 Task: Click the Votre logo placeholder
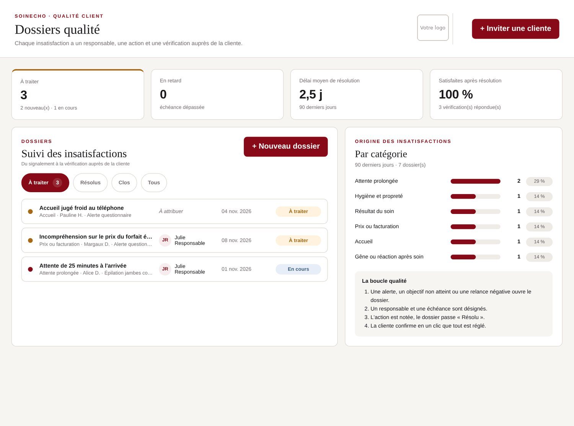[x=433, y=28]
